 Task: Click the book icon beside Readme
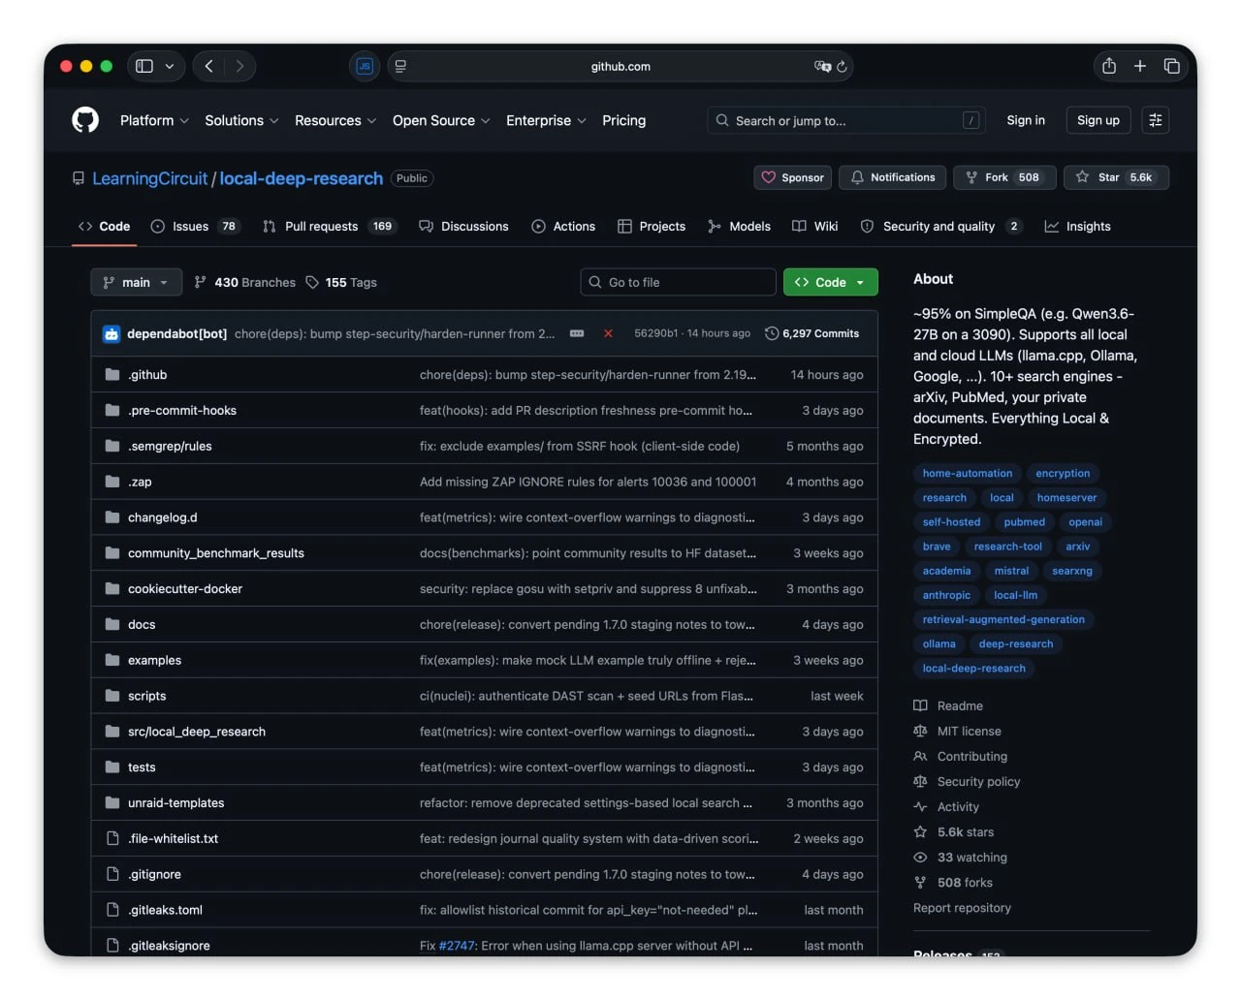tap(920, 705)
